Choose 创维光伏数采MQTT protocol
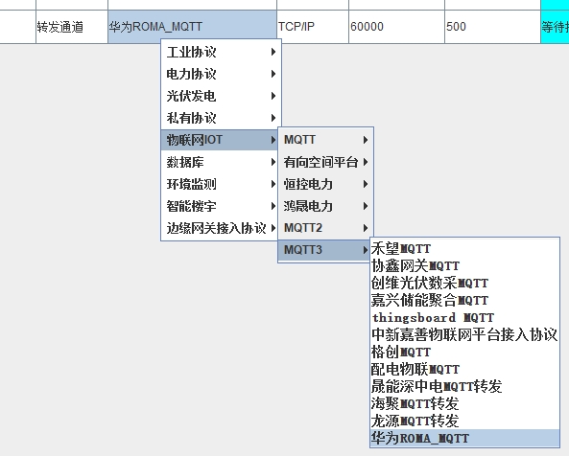 [x=464, y=283]
